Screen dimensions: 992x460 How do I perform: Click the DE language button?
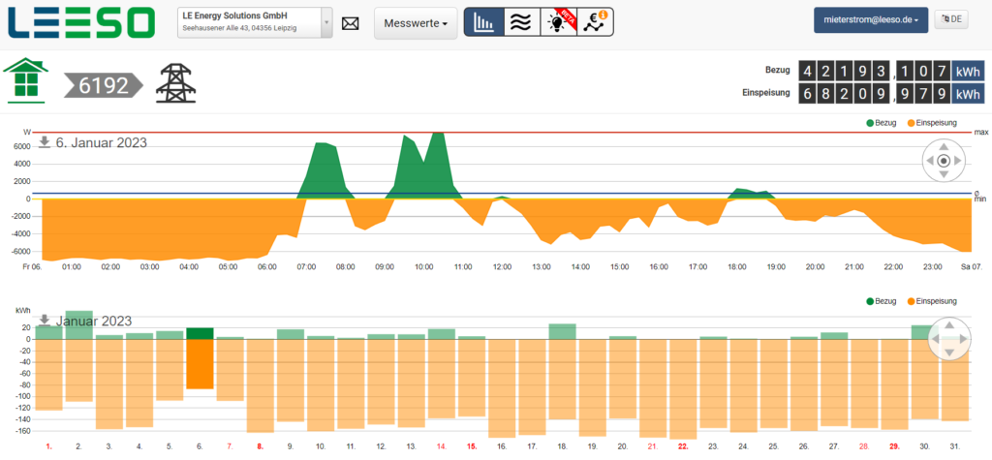point(950,19)
